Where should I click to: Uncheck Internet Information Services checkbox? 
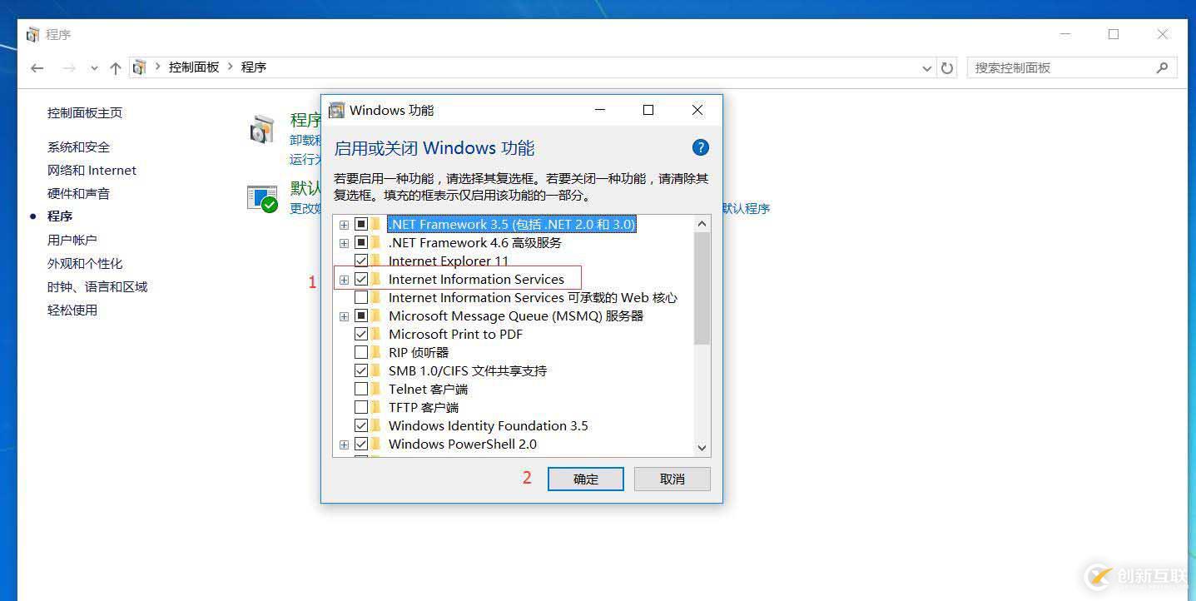click(361, 279)
